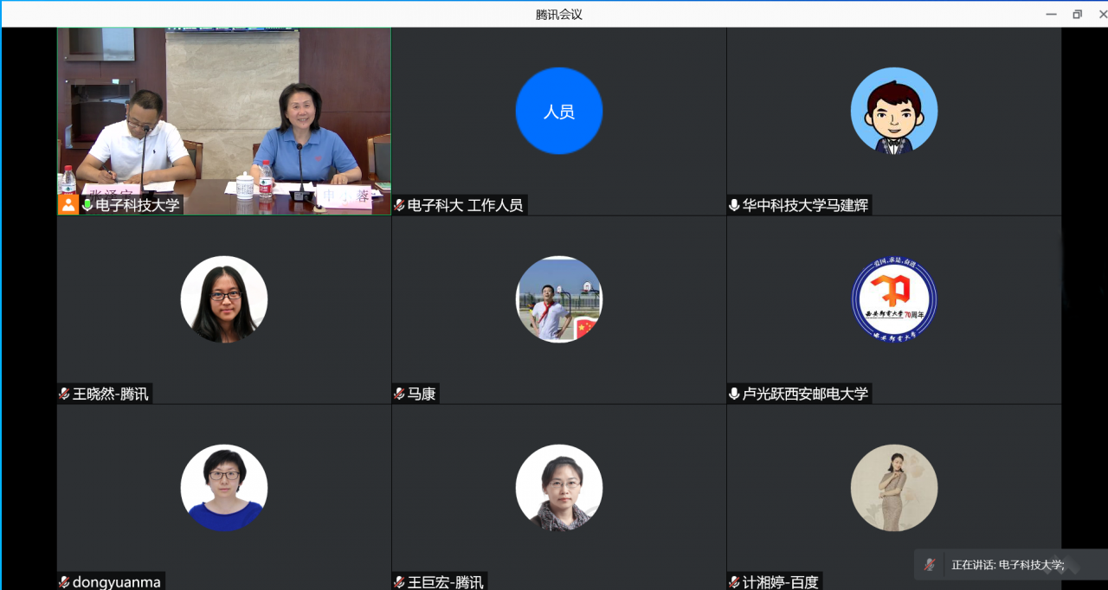Screen dimensions: 1108x590
Task: Click the green active microphone icon for 电子科技大学
Action: (x=87, y=205)
